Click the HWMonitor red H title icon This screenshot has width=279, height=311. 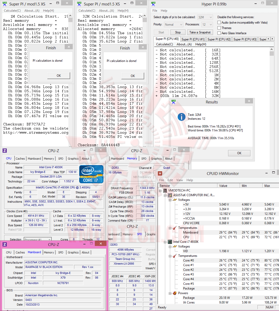[160, 173]
